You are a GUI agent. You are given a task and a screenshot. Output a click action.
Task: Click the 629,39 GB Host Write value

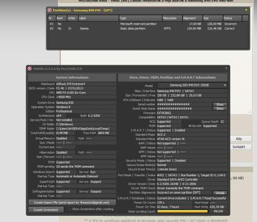[x=217, y=207]
